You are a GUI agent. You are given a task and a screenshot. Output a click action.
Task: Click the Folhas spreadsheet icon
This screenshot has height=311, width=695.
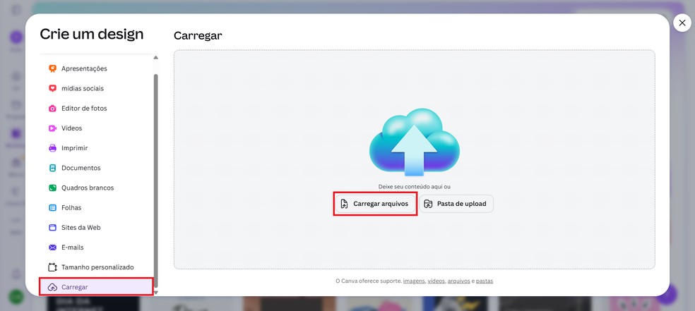click(52, 207)
